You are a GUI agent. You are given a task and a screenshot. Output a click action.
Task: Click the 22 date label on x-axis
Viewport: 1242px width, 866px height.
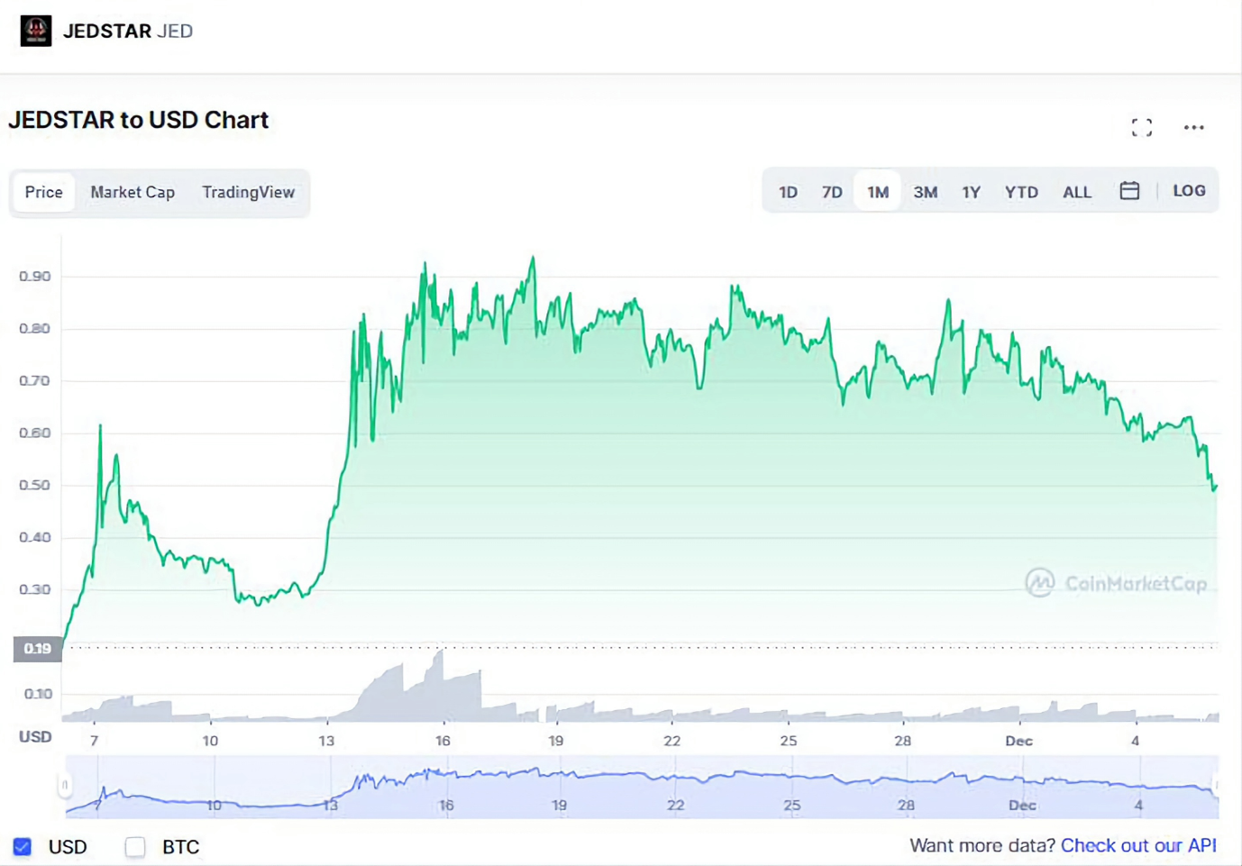tap(671, 741)
